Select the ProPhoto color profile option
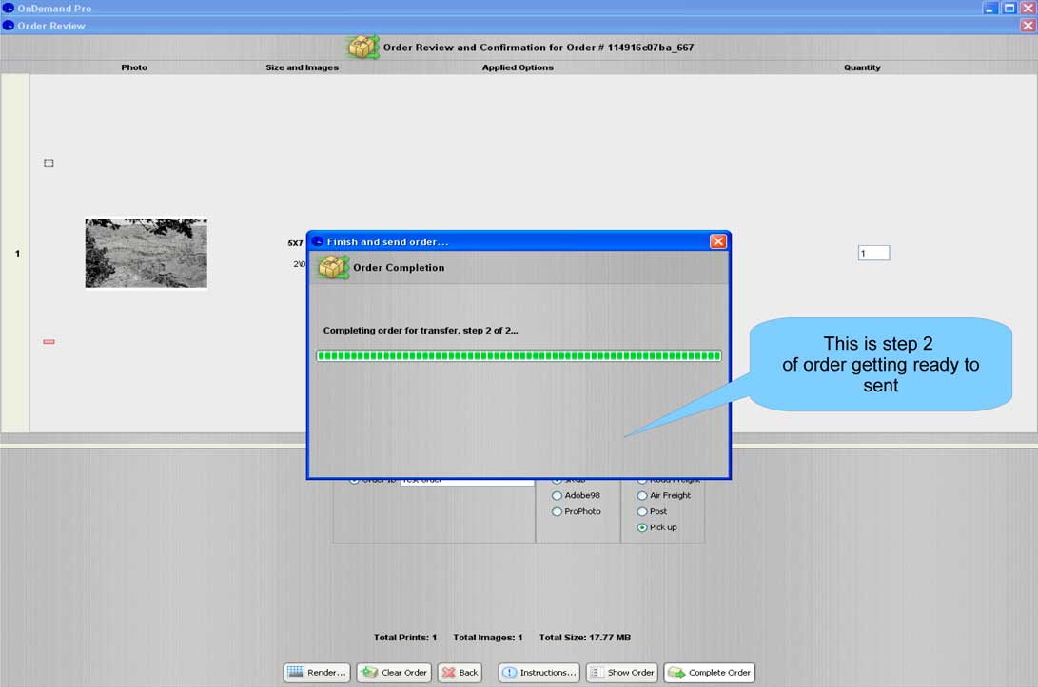1038x687 pixels. click(558, 511)
